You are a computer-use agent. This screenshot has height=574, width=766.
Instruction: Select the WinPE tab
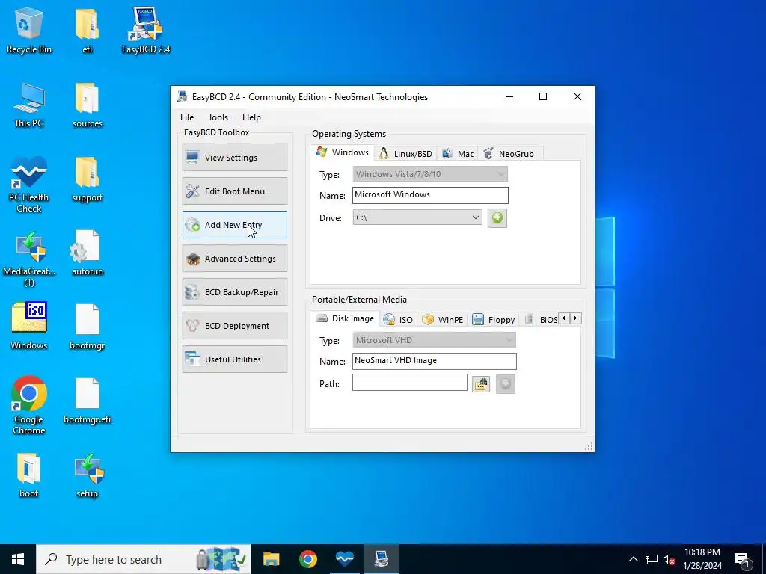click(443, 320)
